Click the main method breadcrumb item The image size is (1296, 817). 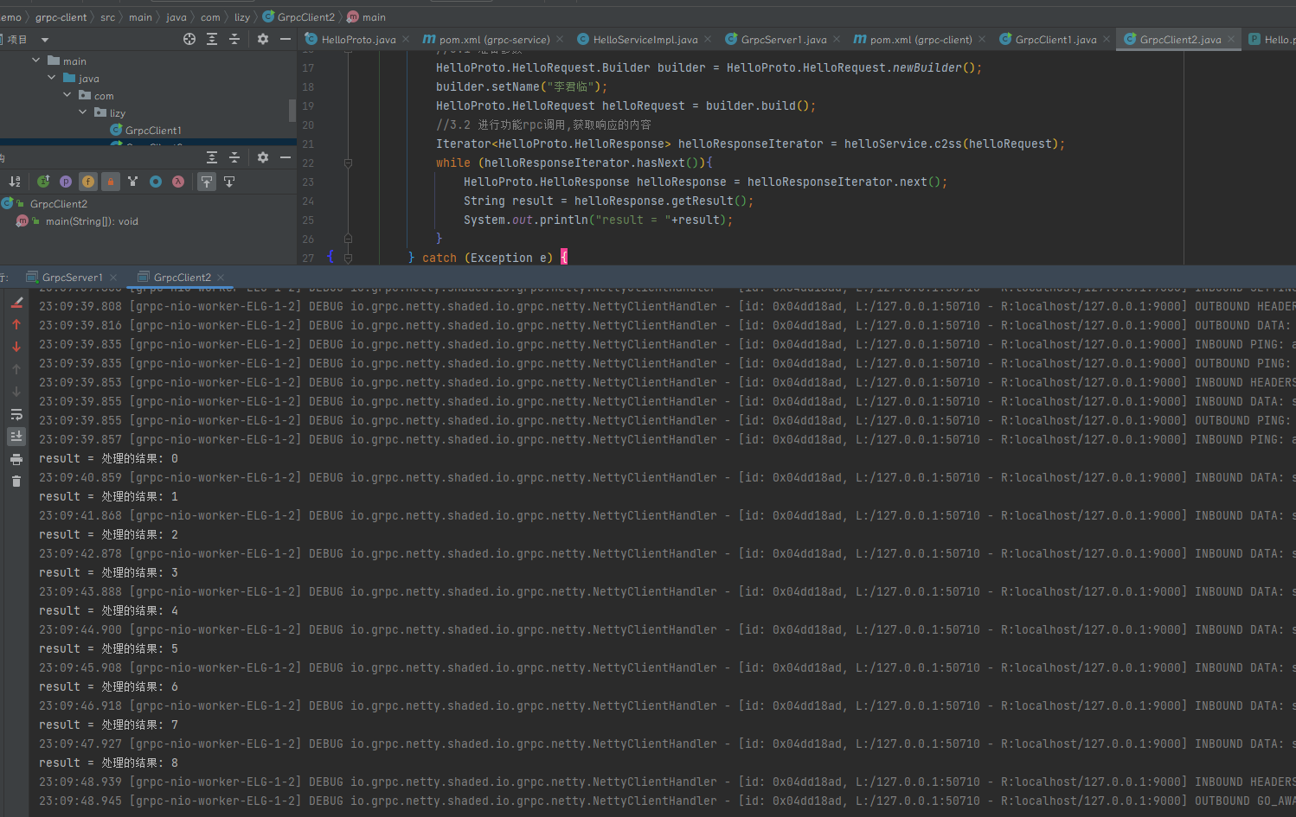coord(366,17)
